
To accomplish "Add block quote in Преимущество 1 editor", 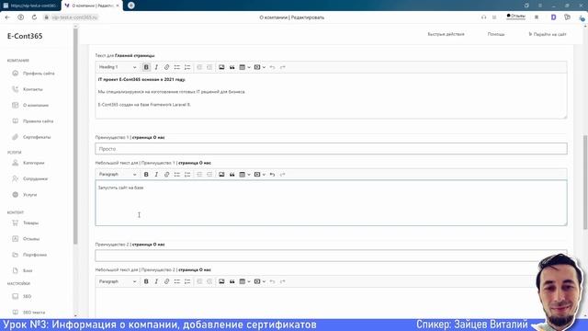I will (x=232, y=175).
